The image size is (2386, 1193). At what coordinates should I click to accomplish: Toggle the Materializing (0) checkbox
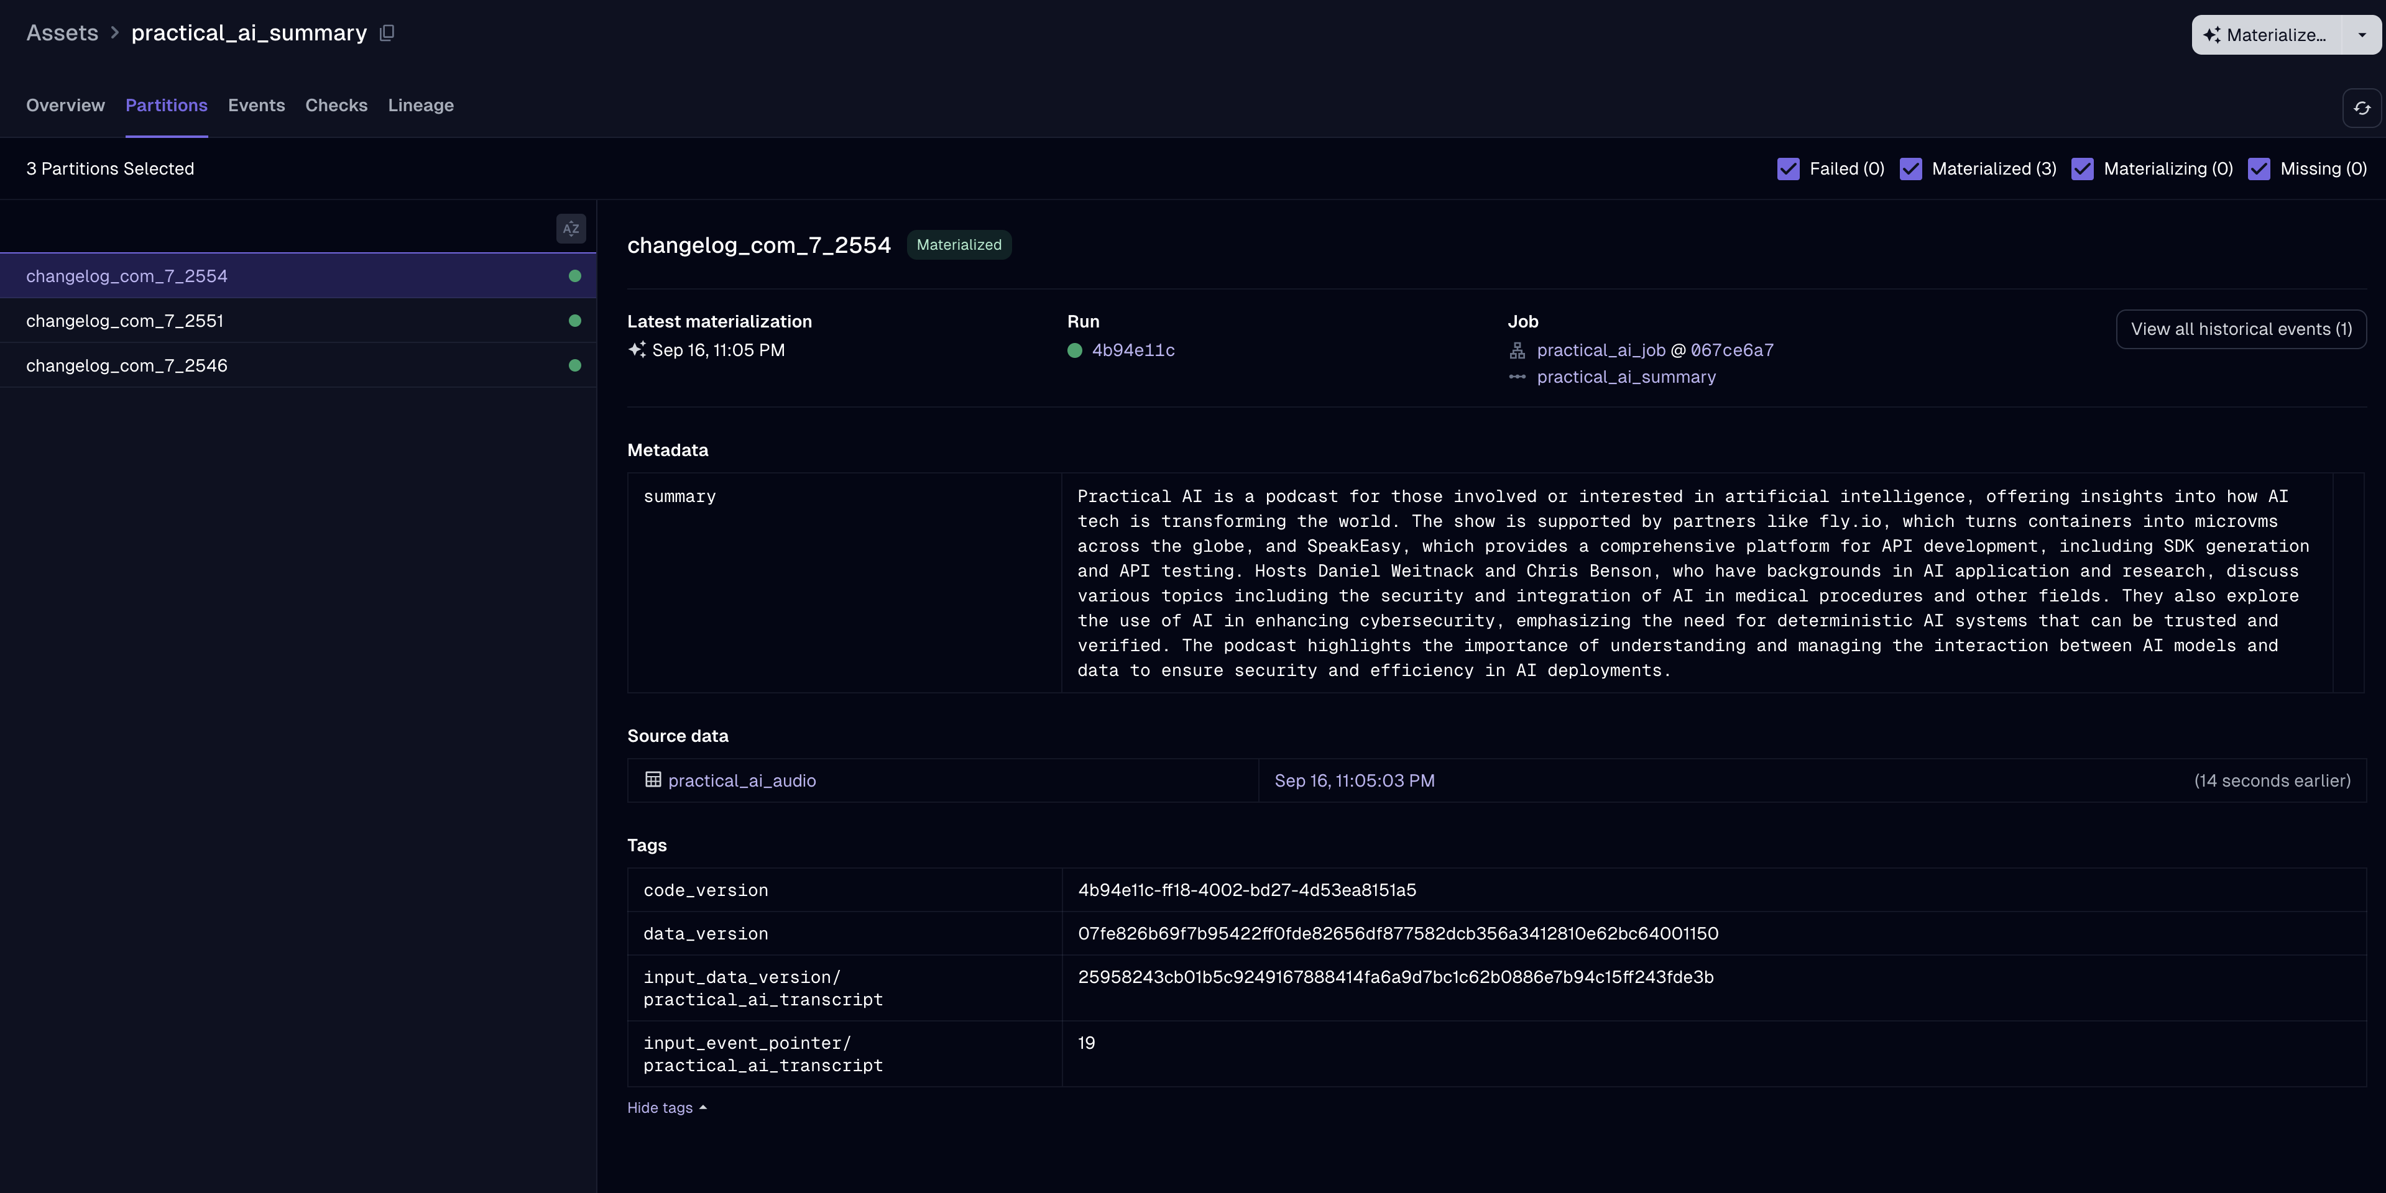pos(2082,168)
